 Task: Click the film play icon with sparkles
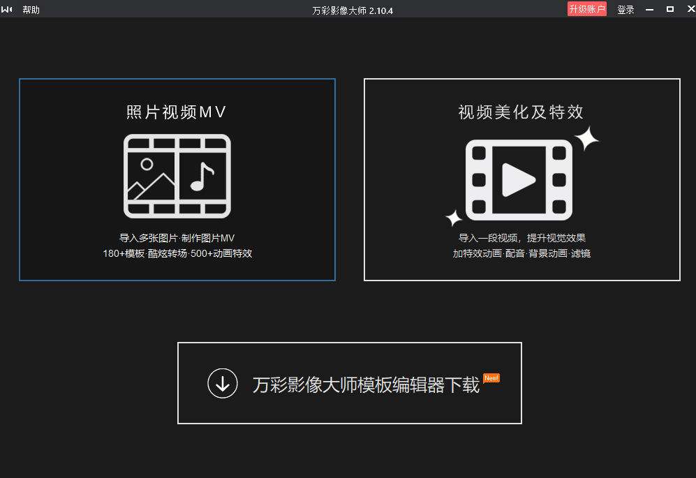(x=521, y=177)
